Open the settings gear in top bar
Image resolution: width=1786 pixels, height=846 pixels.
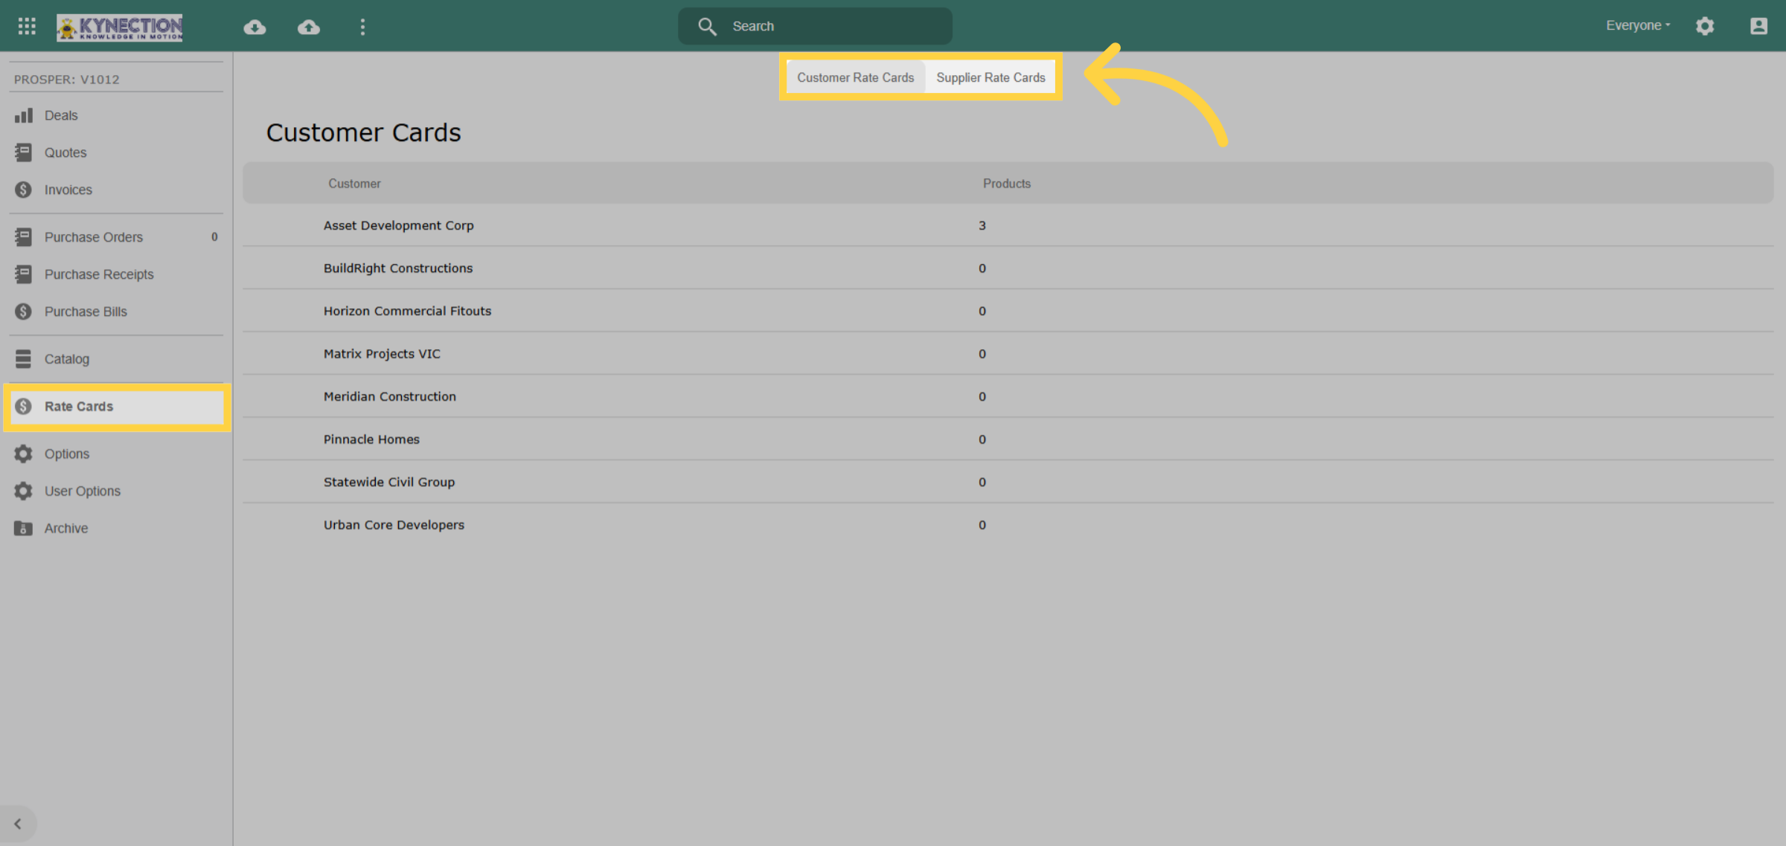(1705, 26)
